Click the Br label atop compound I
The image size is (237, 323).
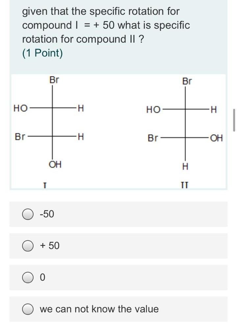coord(54,80)
